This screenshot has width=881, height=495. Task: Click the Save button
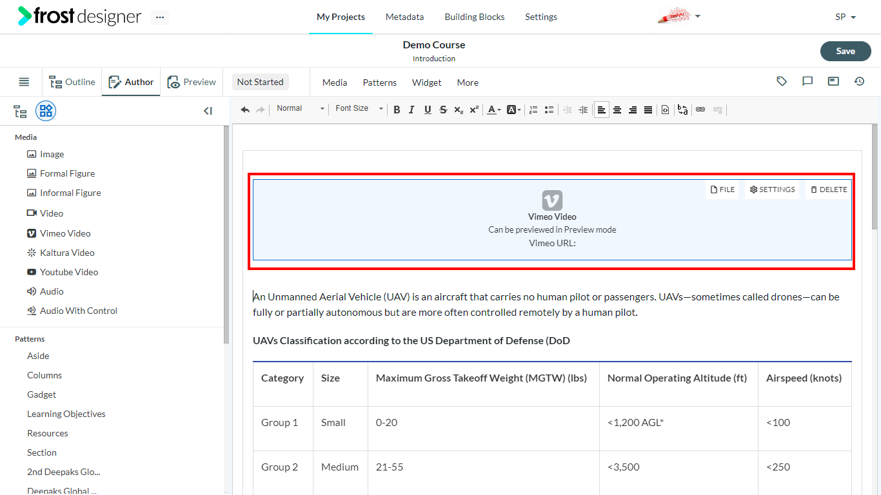point(846,51)
